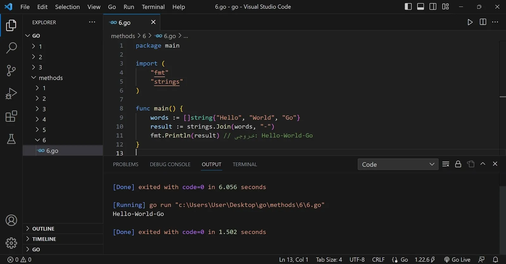This screenshot has width=506, height=264.
Task: Split the editor to the right
Action: click(483, 22)
